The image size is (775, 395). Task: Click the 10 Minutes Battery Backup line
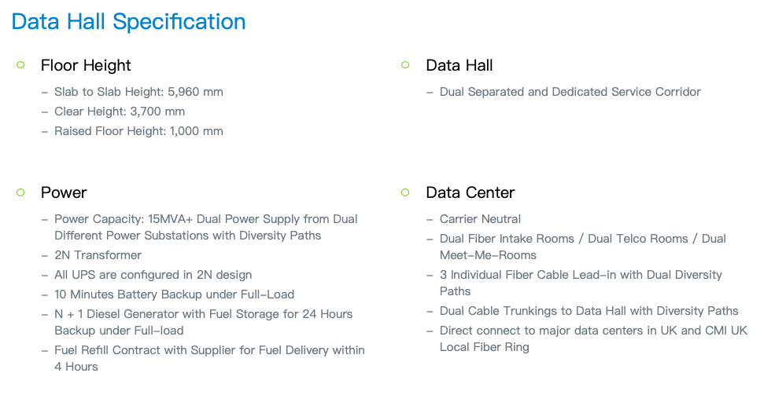pyautogui.click(x=174, y=294)
